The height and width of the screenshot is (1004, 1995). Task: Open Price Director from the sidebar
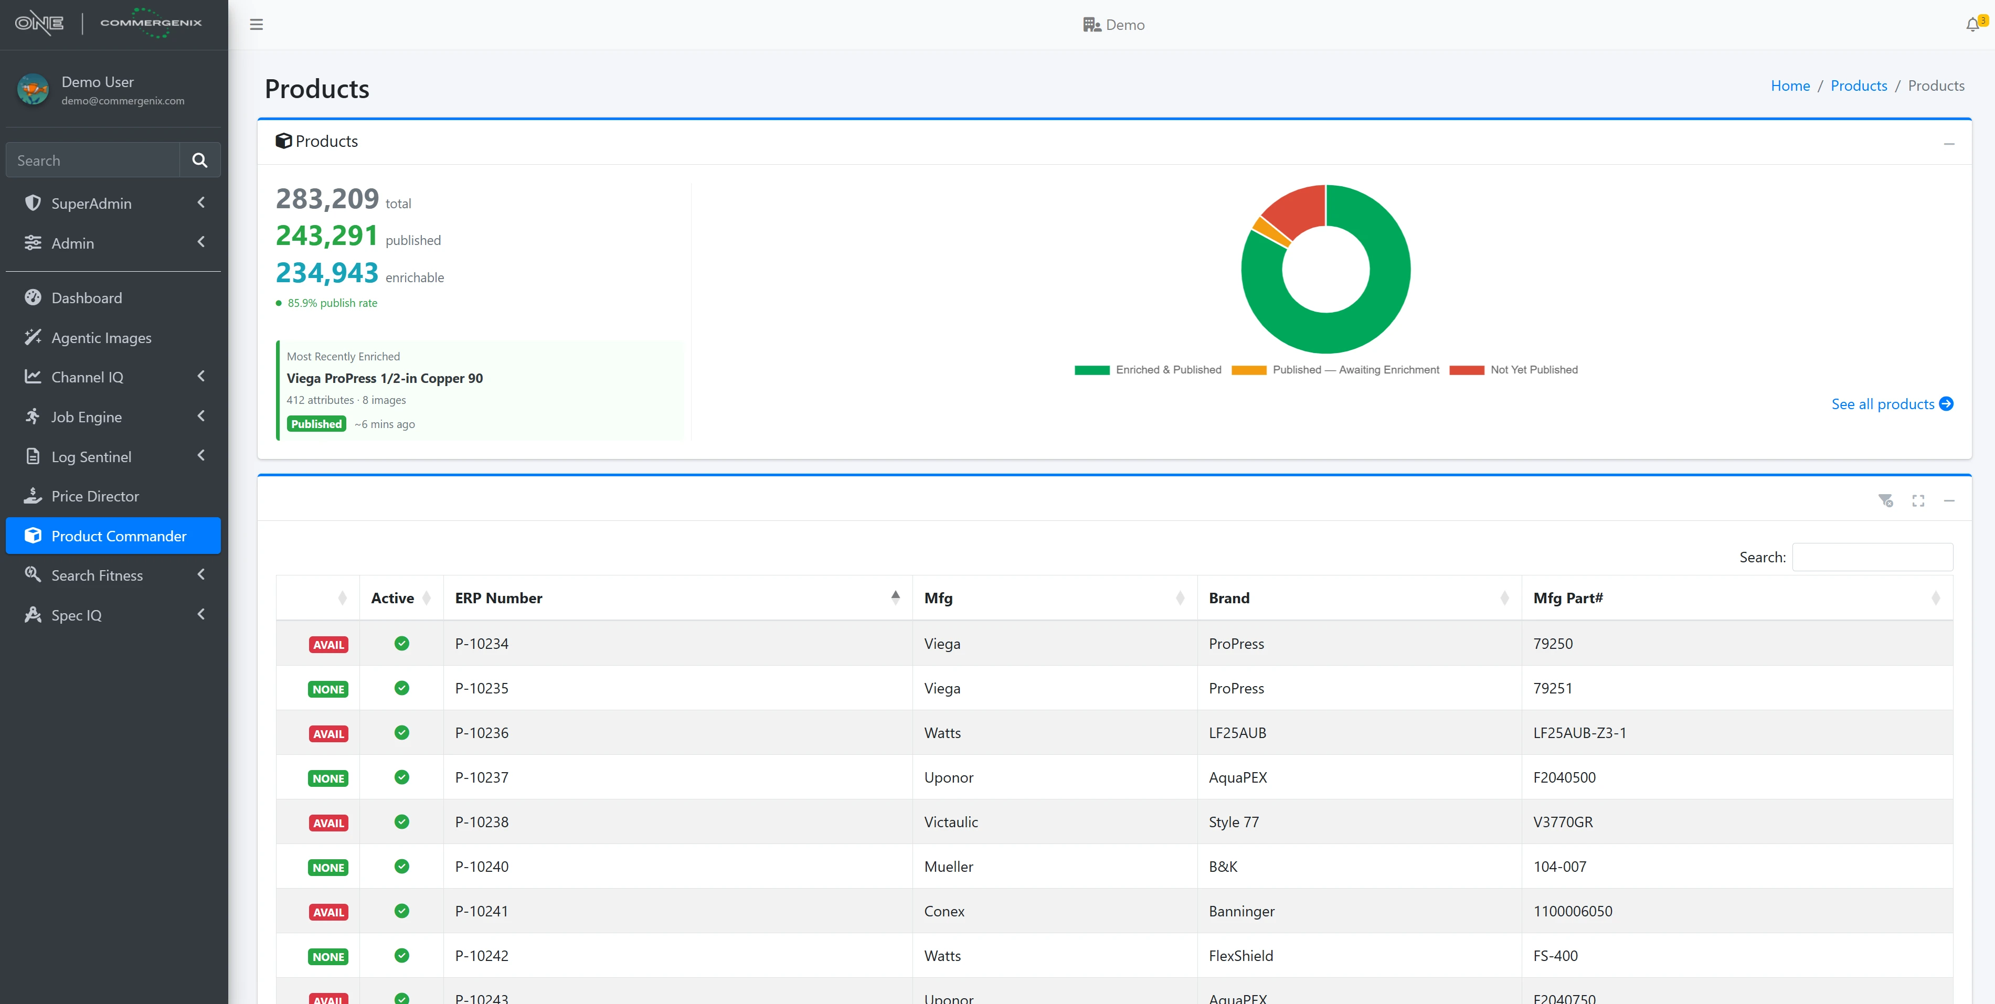tap(113, 496)
